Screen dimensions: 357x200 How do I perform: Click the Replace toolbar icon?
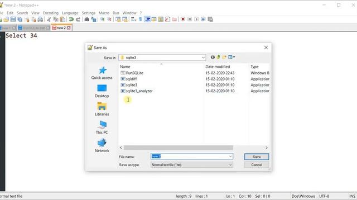(93, 19)
